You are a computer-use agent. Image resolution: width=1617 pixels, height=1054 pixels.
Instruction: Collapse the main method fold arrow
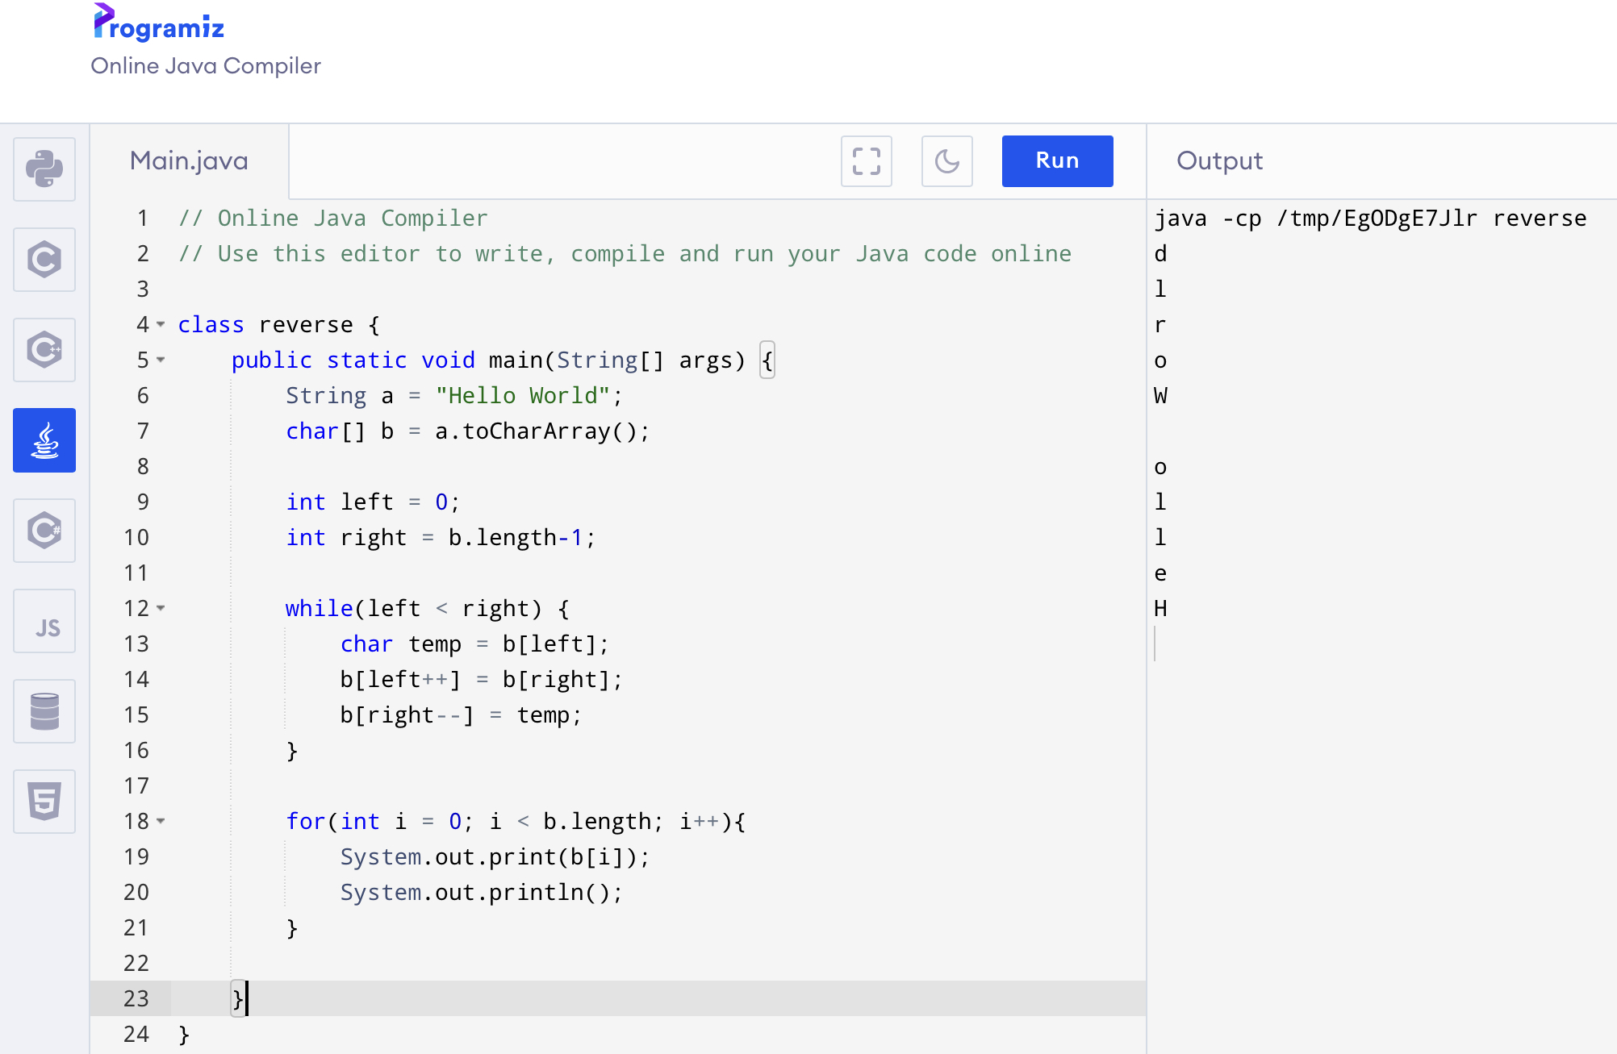tap(161, 360)
